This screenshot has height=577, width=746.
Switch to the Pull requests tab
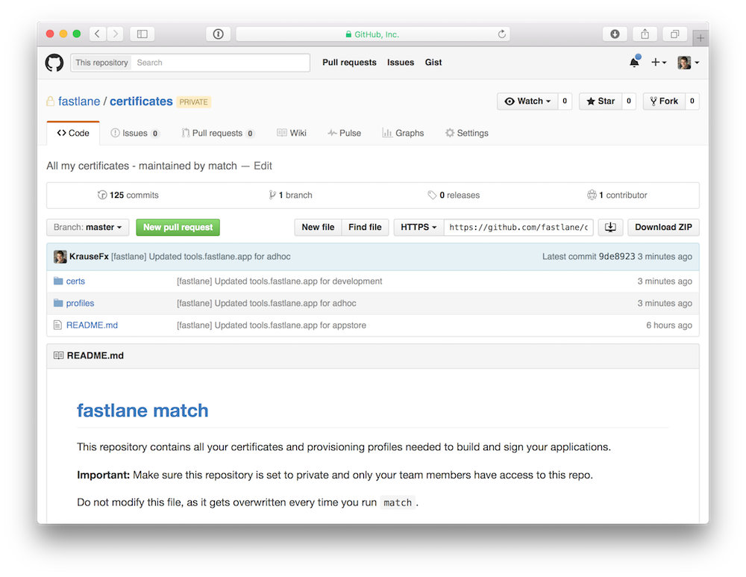click(x=218, y=133)
